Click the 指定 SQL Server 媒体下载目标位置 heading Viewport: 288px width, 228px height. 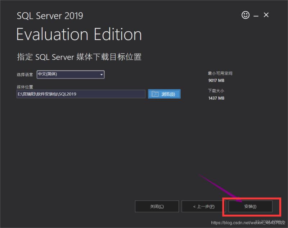(x=79, y=57)
